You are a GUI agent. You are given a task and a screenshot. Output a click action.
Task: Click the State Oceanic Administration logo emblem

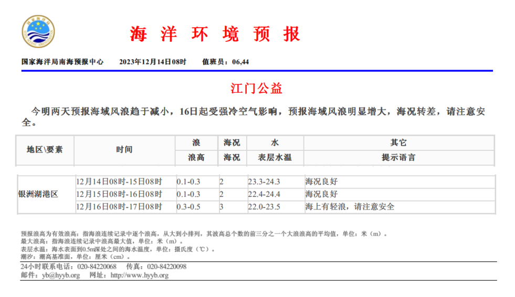tap(38, 32)
